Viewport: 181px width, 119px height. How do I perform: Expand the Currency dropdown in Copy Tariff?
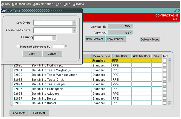point(54,38)
